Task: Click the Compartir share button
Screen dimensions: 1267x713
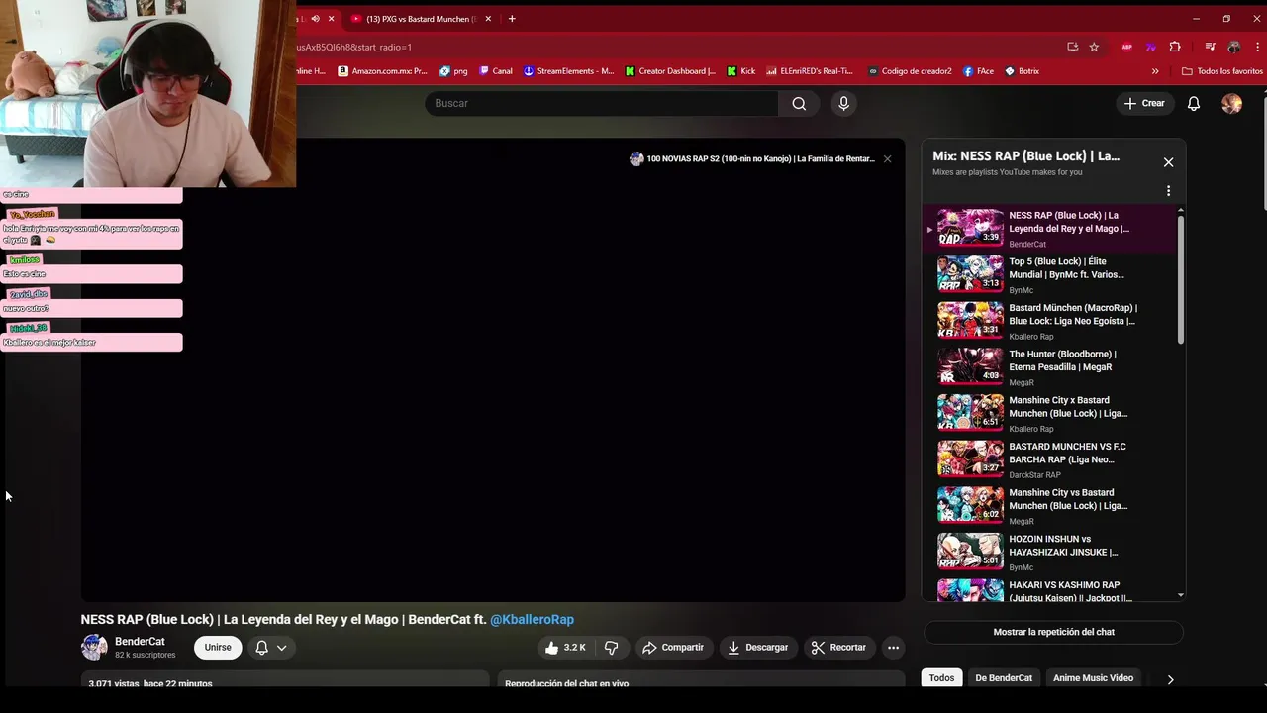Action: point(673,648)
